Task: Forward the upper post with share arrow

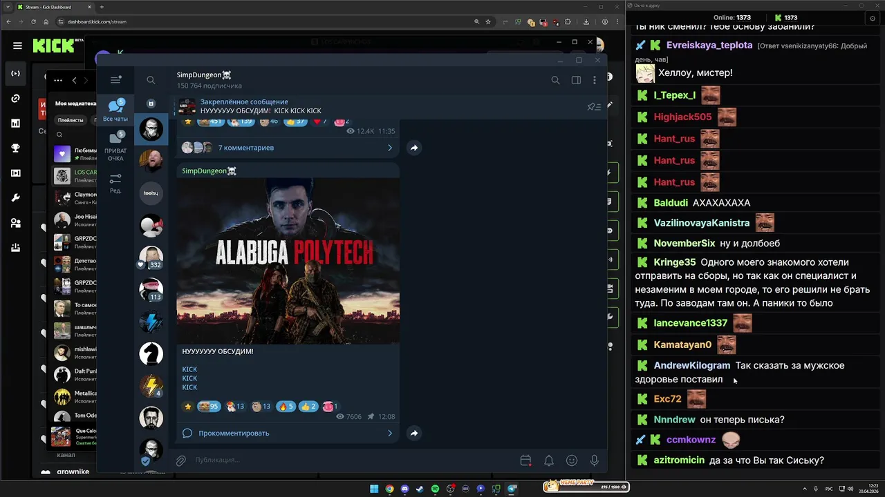Action: point(413,148)
